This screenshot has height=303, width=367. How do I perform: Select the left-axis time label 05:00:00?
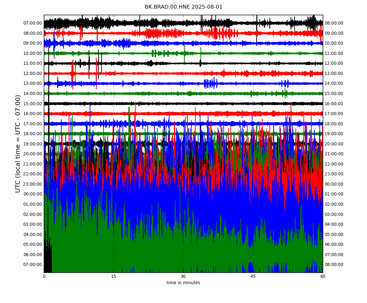point(33,245)
